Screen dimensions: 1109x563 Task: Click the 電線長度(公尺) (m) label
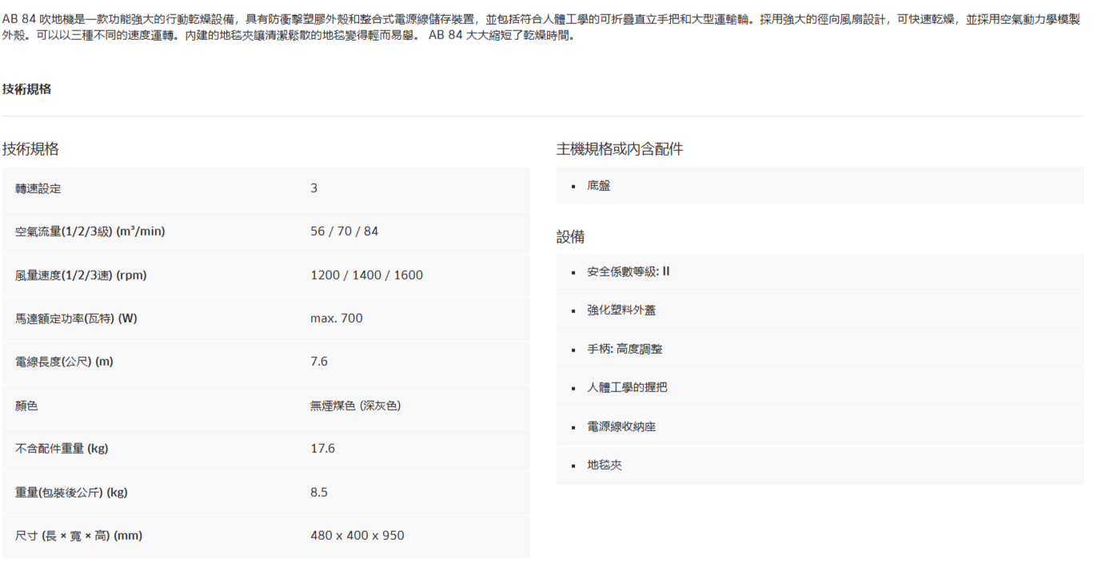64,362
